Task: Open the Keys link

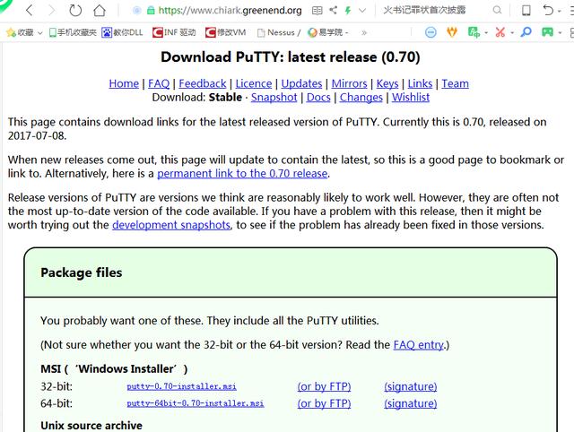Action: [x=387, y=83]
